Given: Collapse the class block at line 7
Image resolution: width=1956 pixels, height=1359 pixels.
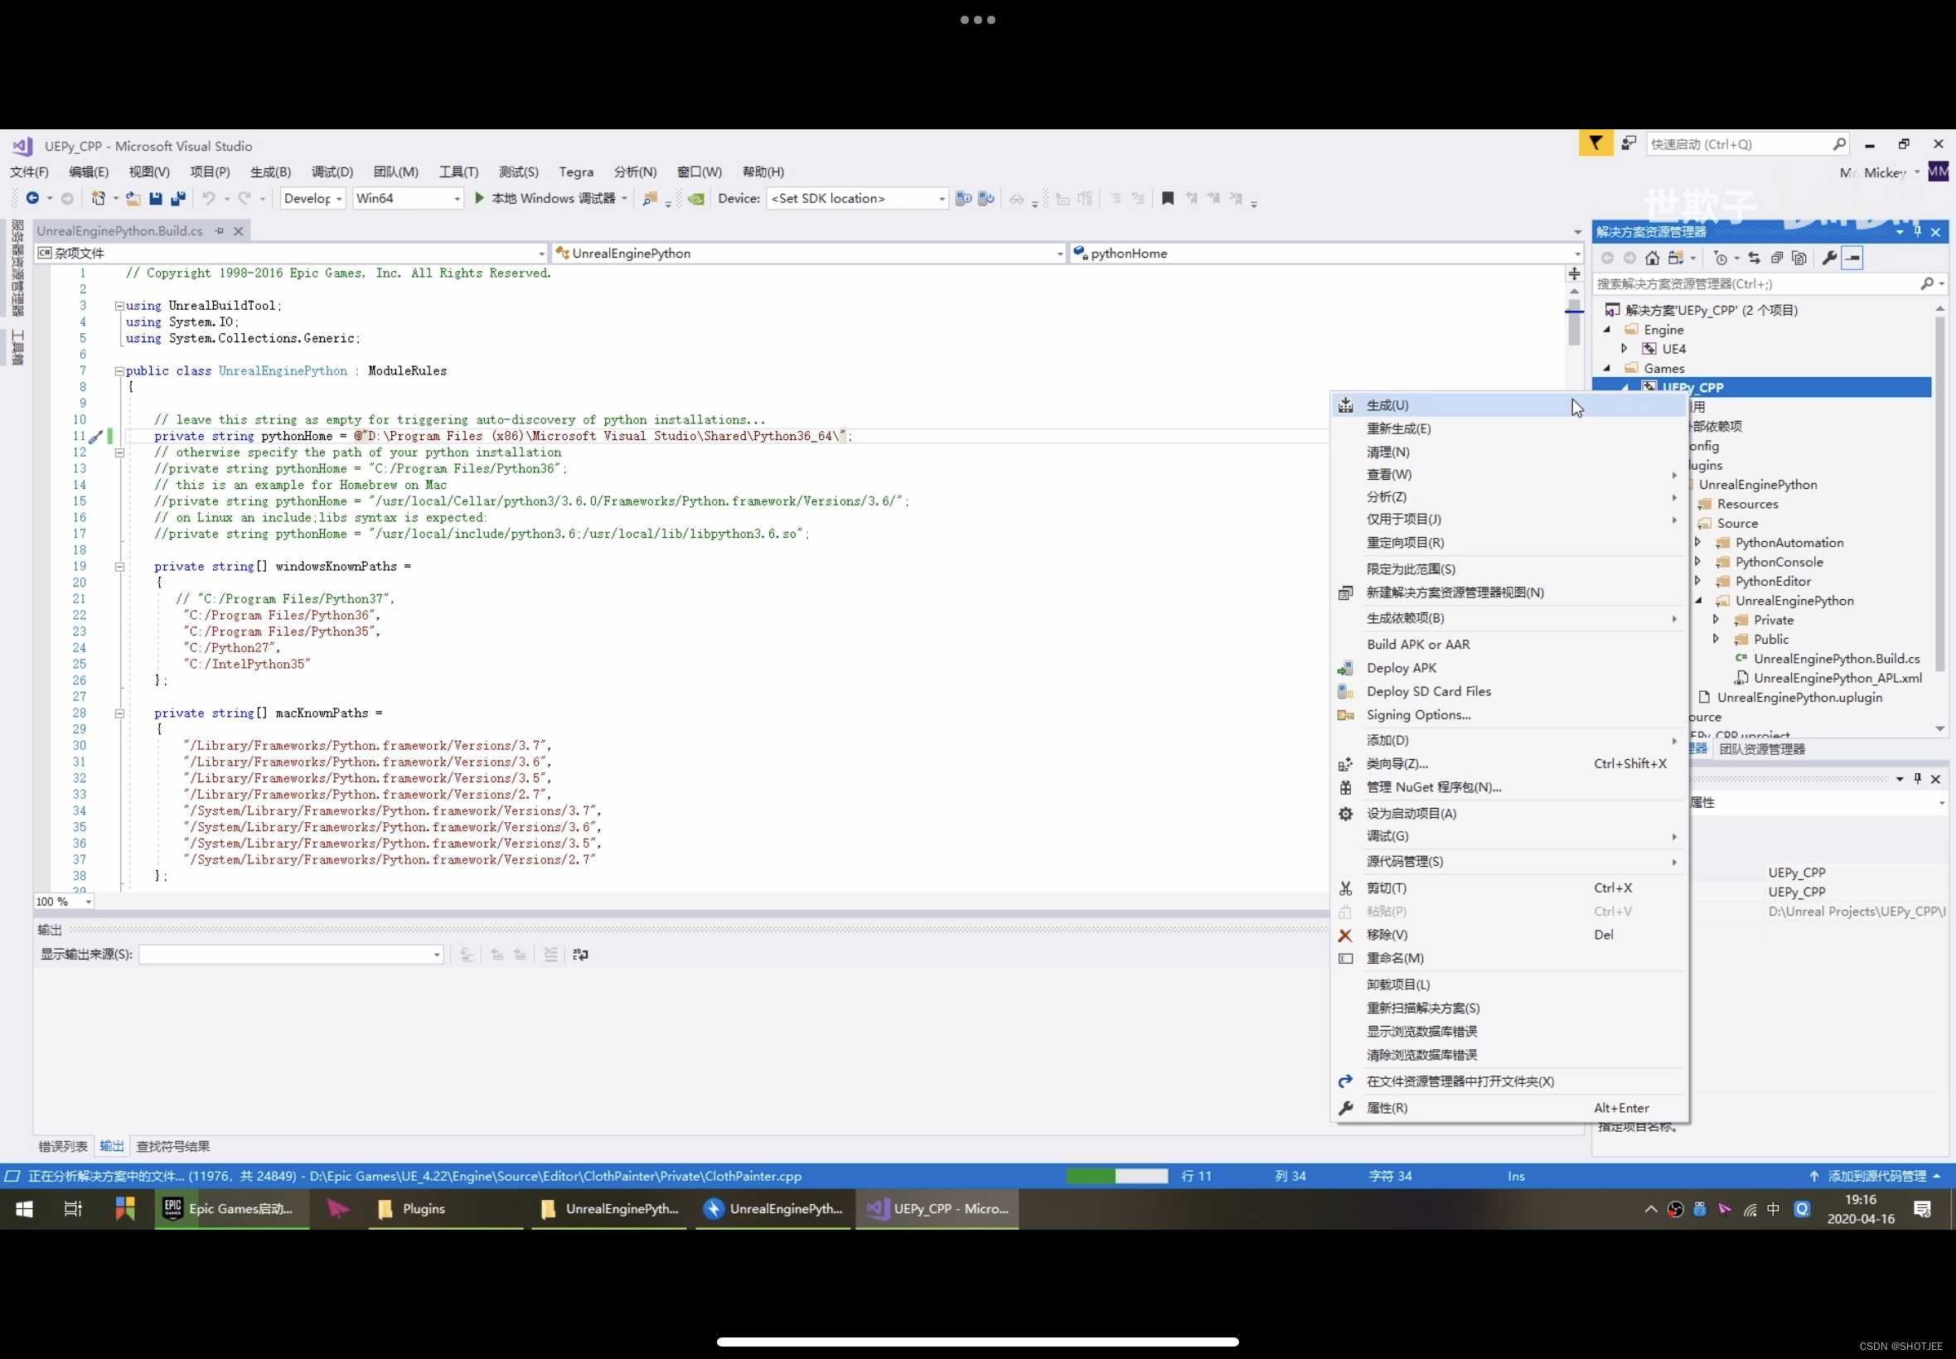Looking at the screenshot, I should point(119,371).
